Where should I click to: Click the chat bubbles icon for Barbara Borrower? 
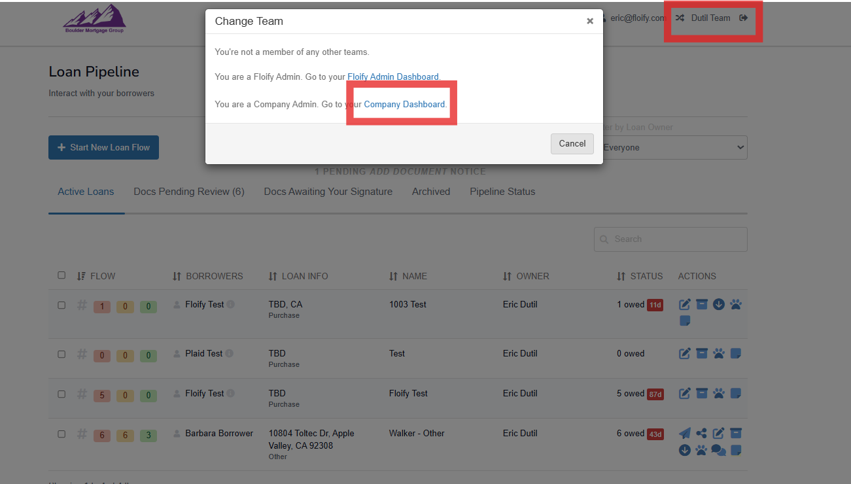pyautogui.click(x=718, y=451)
